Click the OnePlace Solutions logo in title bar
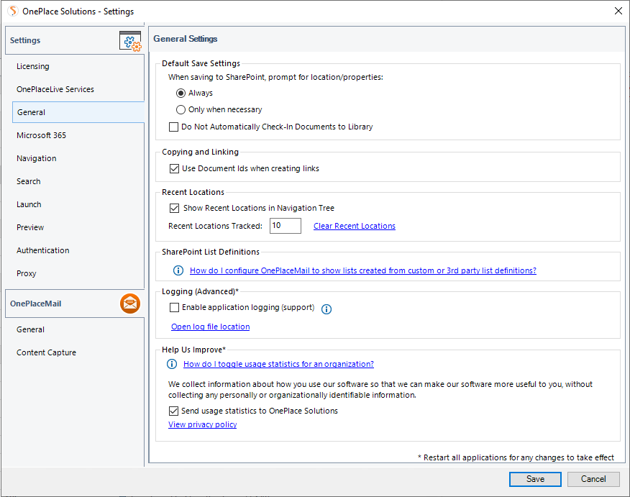This screenshot has height=497, width=630. click(x=12, y=11)
